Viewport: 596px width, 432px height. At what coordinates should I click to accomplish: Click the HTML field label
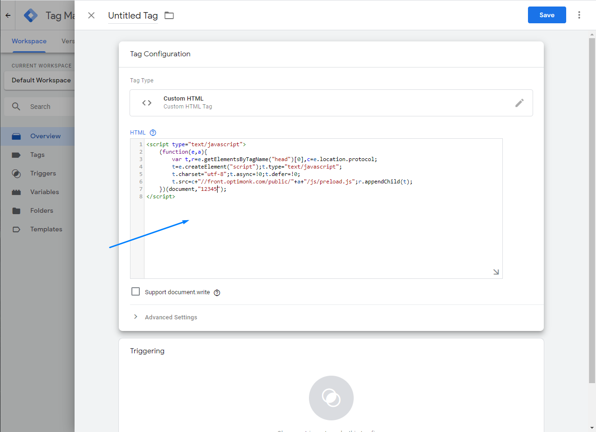138,133
